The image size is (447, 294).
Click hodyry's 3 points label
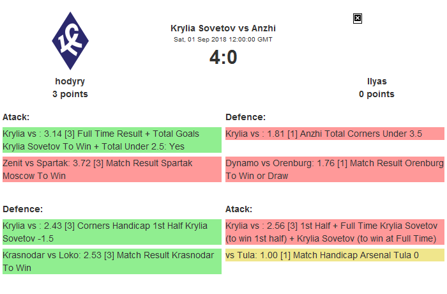pyautogui.click(x=70, y=94)
